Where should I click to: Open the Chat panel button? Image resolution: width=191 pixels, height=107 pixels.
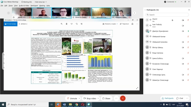[x=180, y=98]
